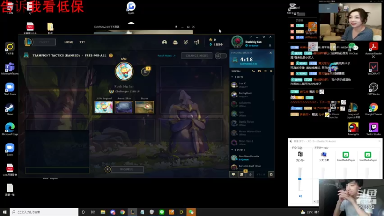Click the summoner profile icon portrait
This screenshot has height=216, width=384.
pyautogui.click(x=124, y=72)
